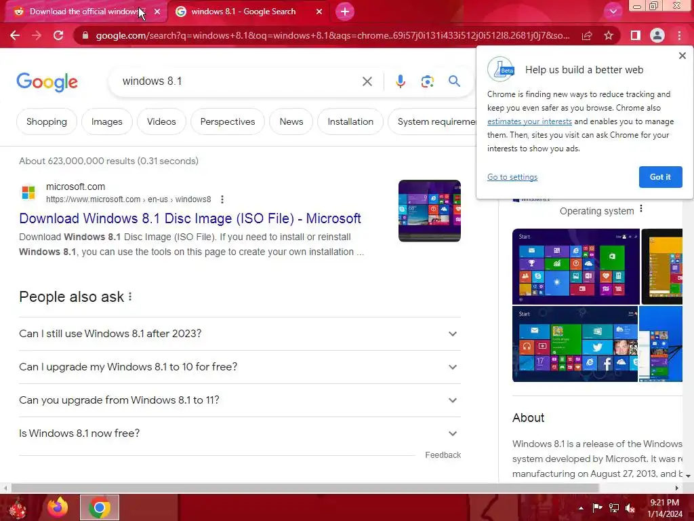The image size is (694, 521).
Task: Filter results by Images
Action: click(x=106, y=121)
